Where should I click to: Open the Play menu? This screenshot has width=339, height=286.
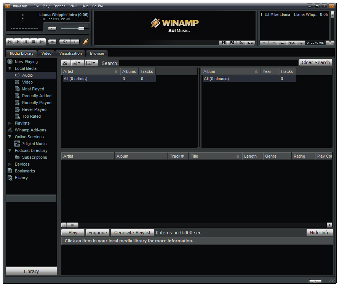pyautogui.click(x=46, y=6)
